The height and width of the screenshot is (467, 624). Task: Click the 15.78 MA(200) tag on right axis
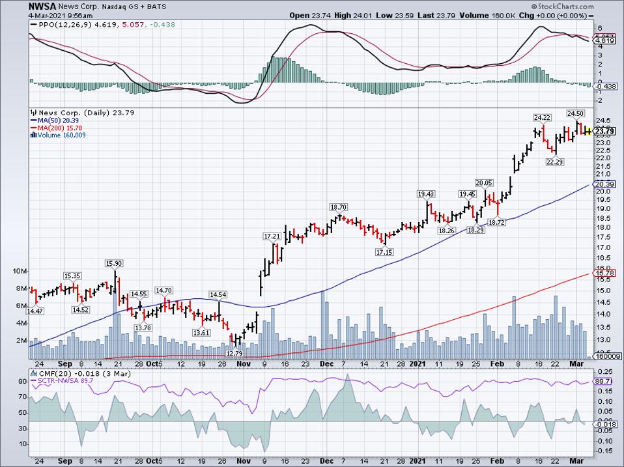605,274
